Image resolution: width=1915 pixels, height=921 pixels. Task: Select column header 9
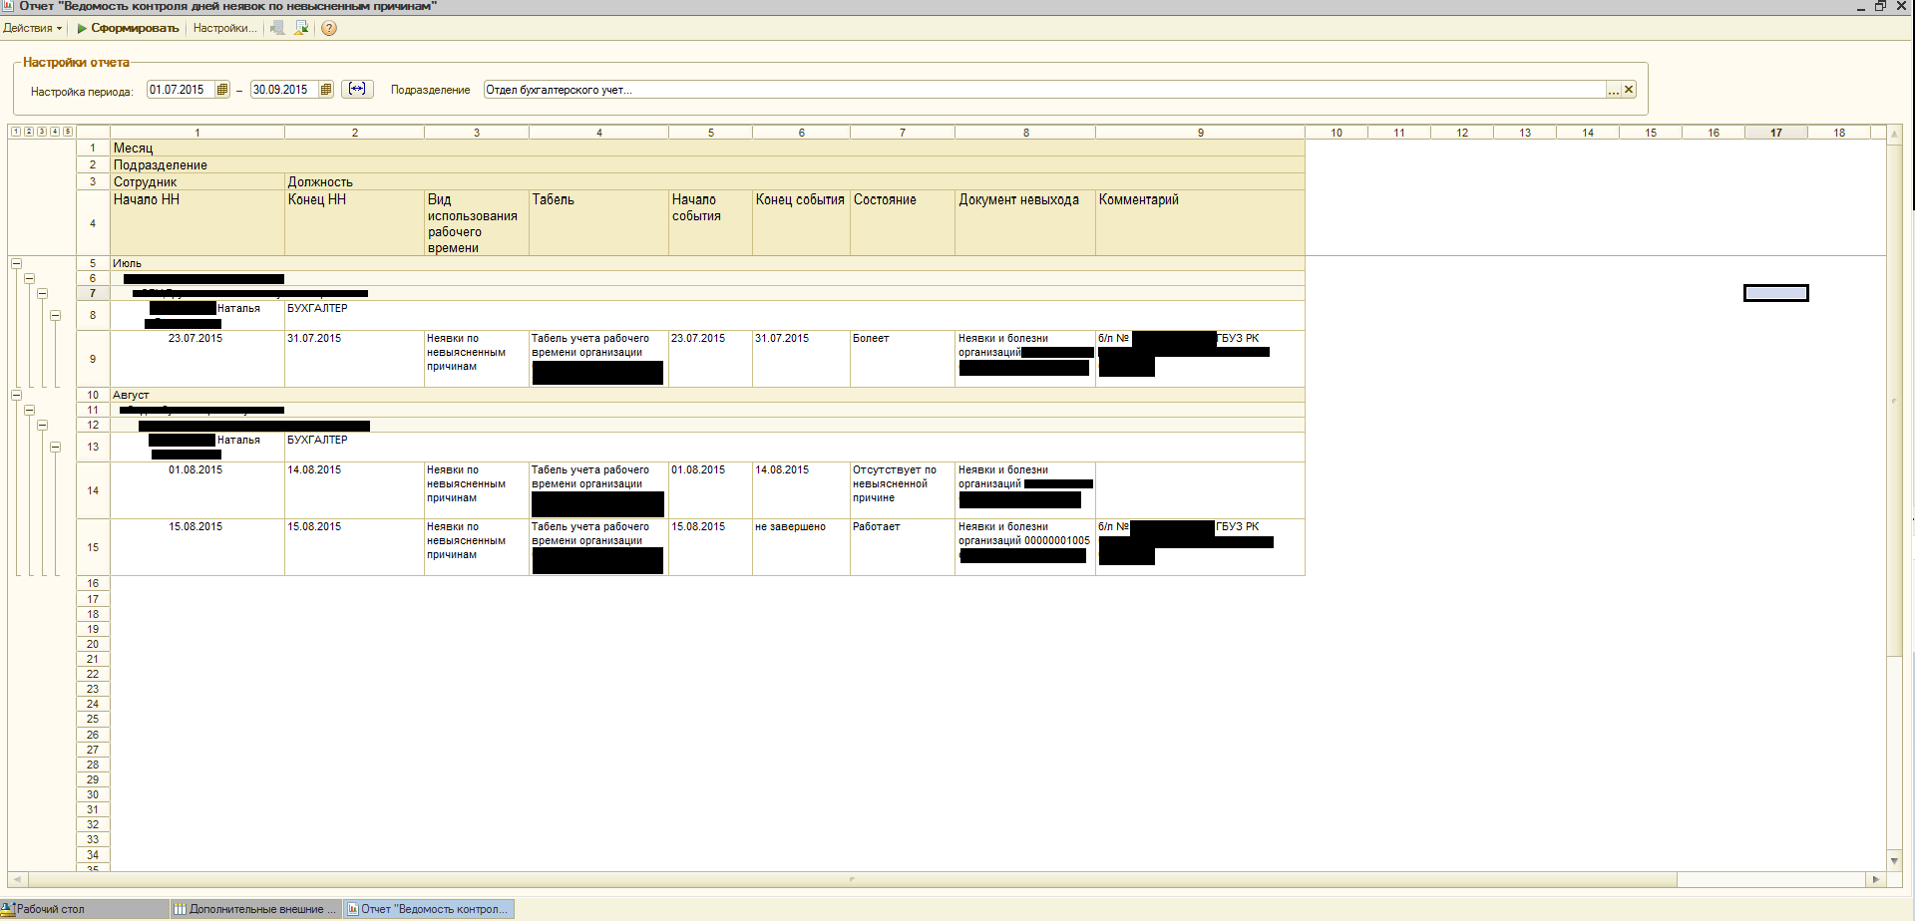1201,133
